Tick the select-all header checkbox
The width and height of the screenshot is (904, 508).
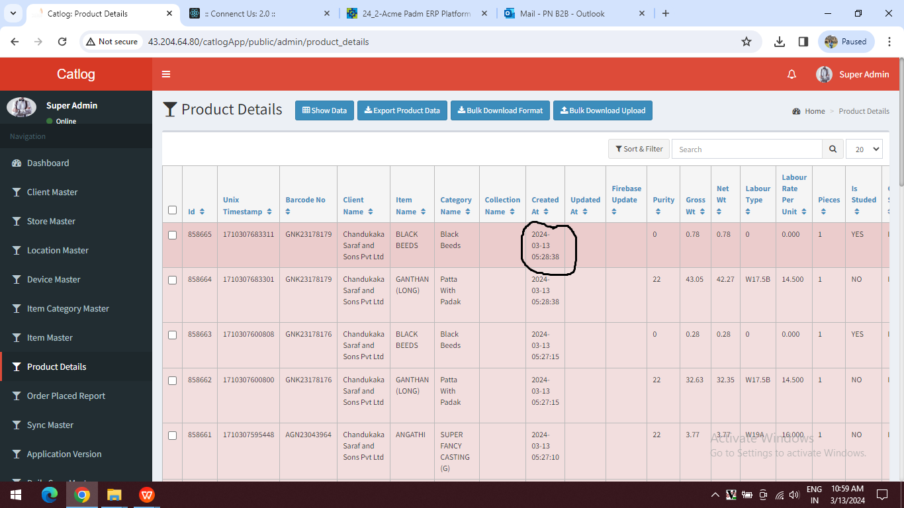point(173,210)
